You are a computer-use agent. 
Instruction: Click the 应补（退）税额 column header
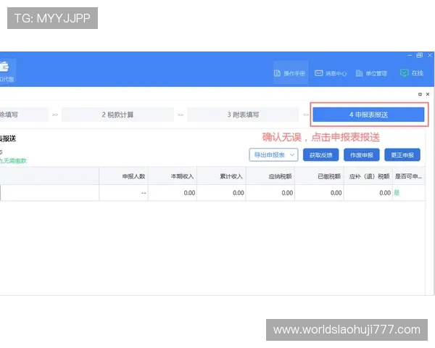(x=368, y=176)
